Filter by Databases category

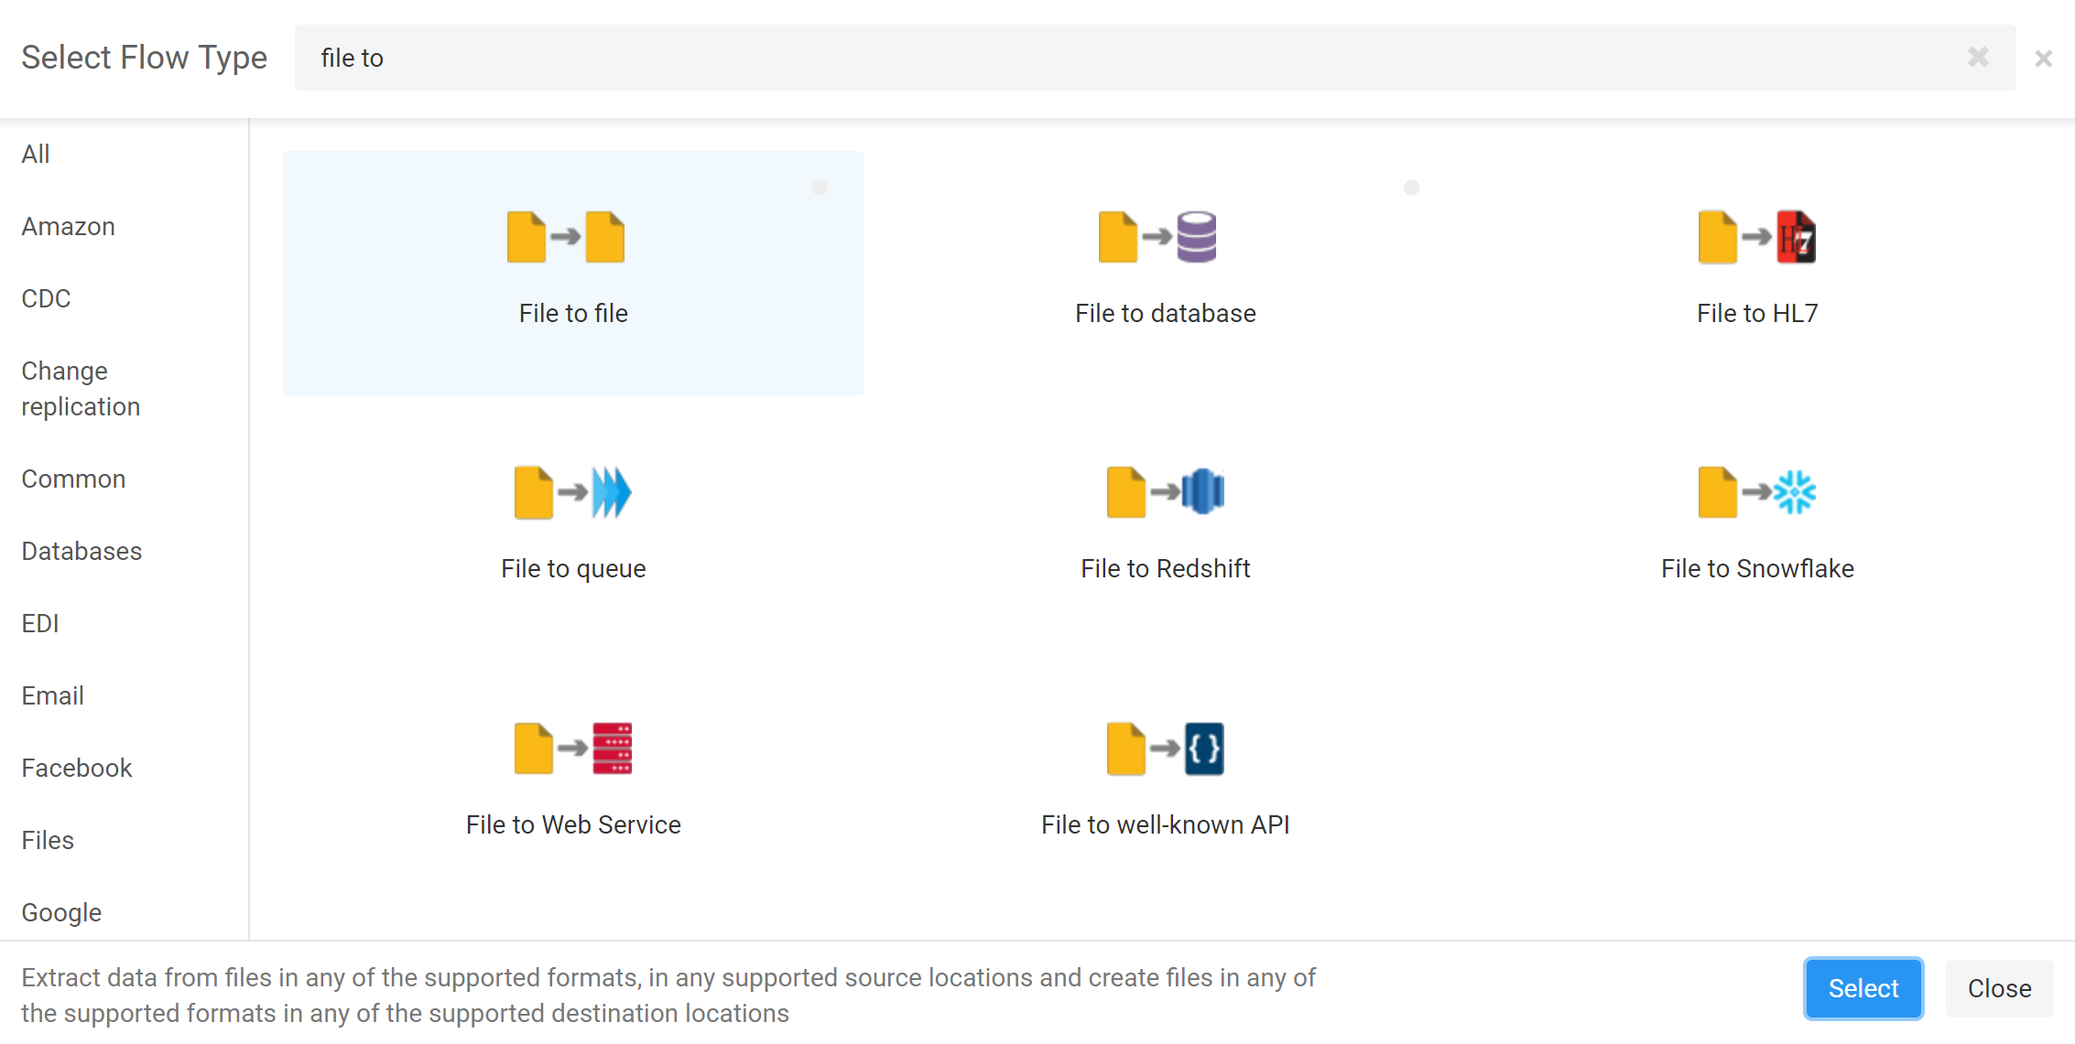tap(81, 551)
